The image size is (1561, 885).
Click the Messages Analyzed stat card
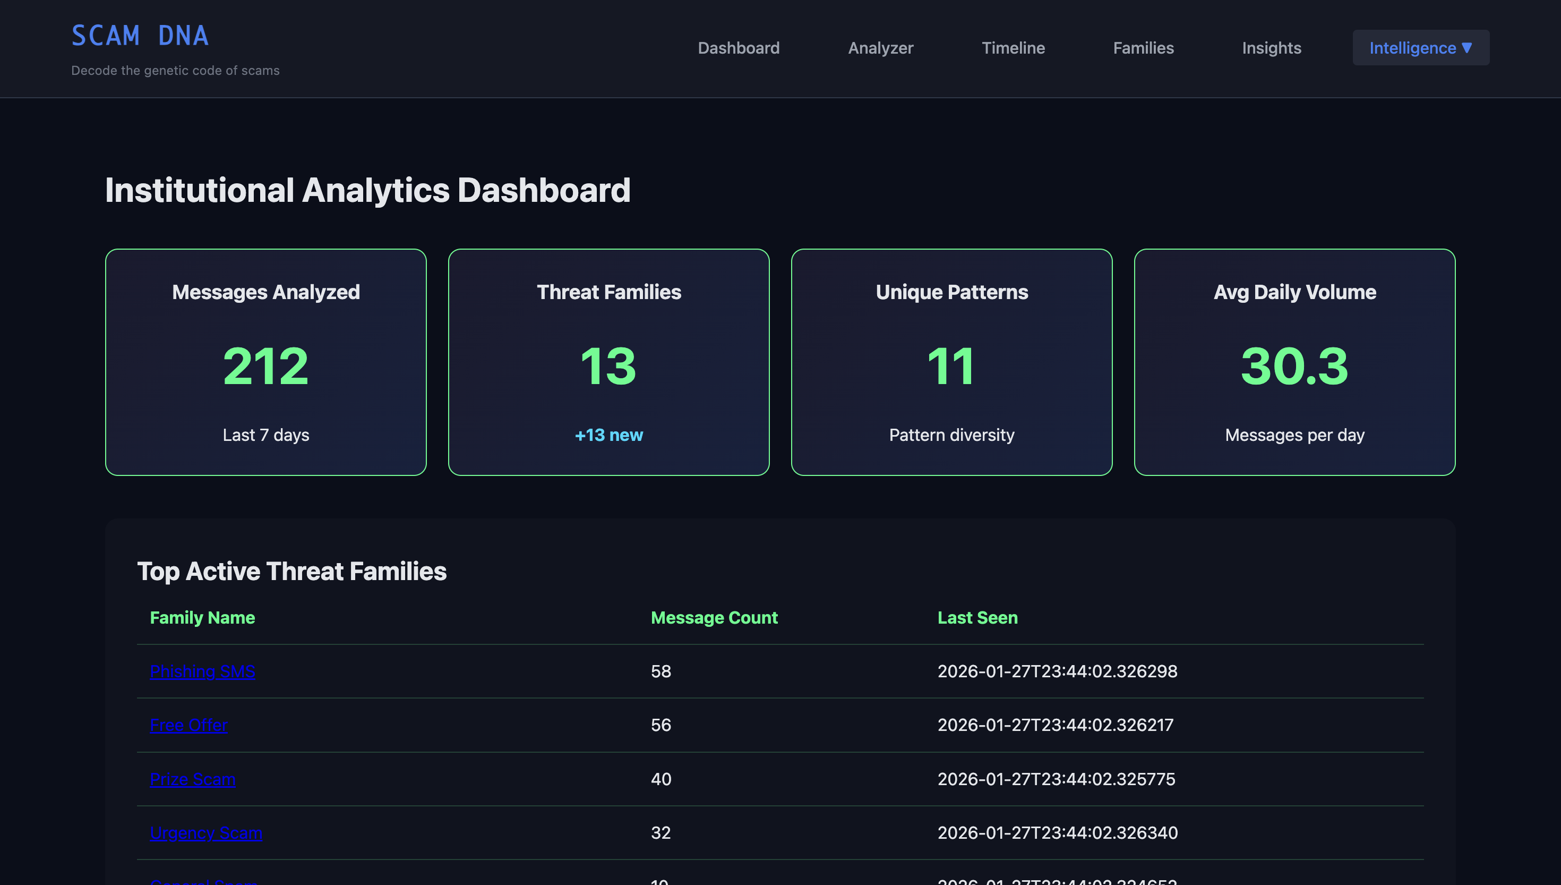pos(265,362)
